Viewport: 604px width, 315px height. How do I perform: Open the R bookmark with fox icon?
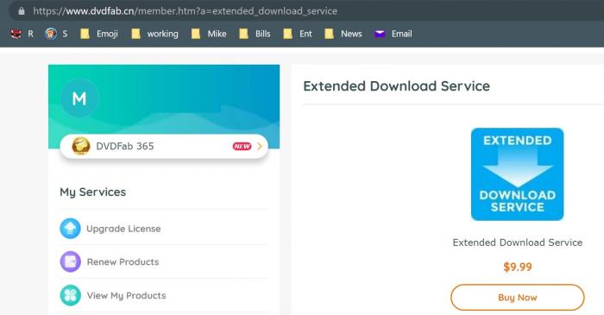click(22, 34)
